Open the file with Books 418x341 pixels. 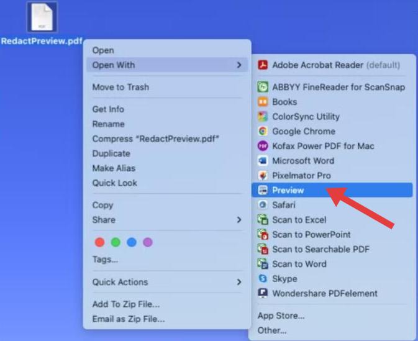coord(332,102)
